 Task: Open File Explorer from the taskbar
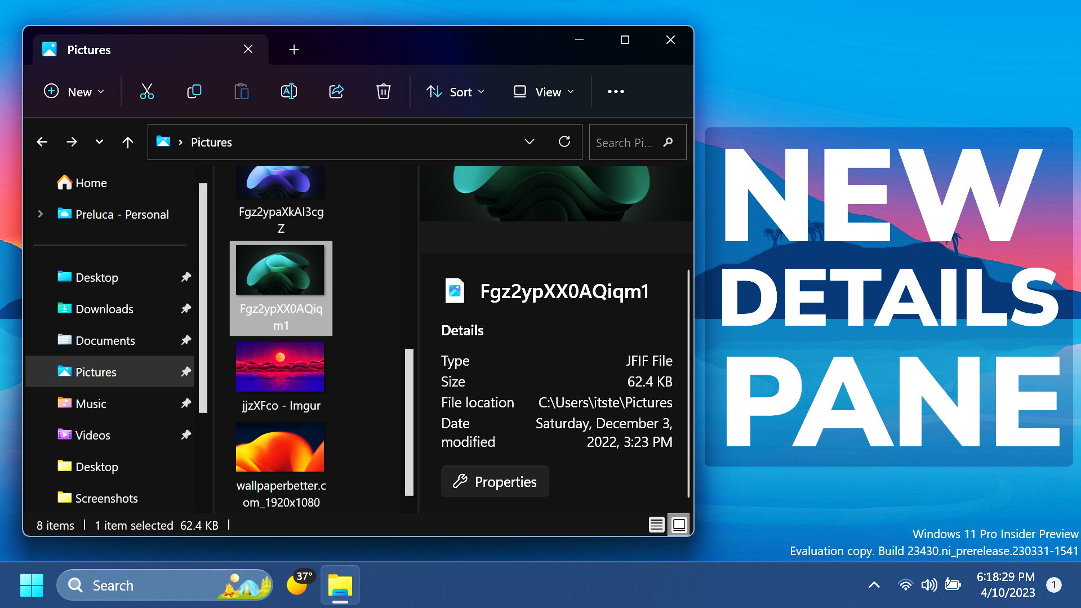tap(340, 585)
